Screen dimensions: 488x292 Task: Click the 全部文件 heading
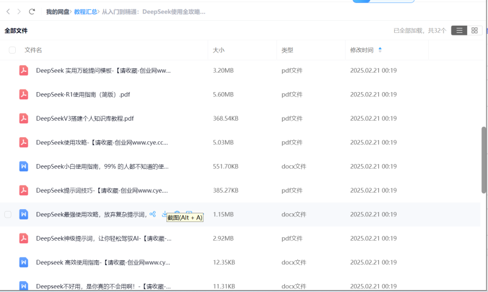point(16,30)
